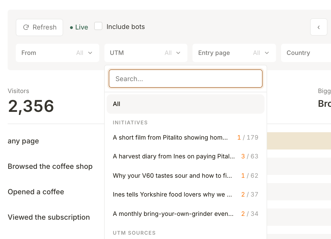The width and height of the screenshot is (331, 239).
Task: Focus the Search input field
Action: (x=186, y=79)
